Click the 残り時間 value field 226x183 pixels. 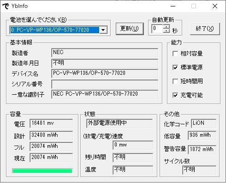coord(133,158)
